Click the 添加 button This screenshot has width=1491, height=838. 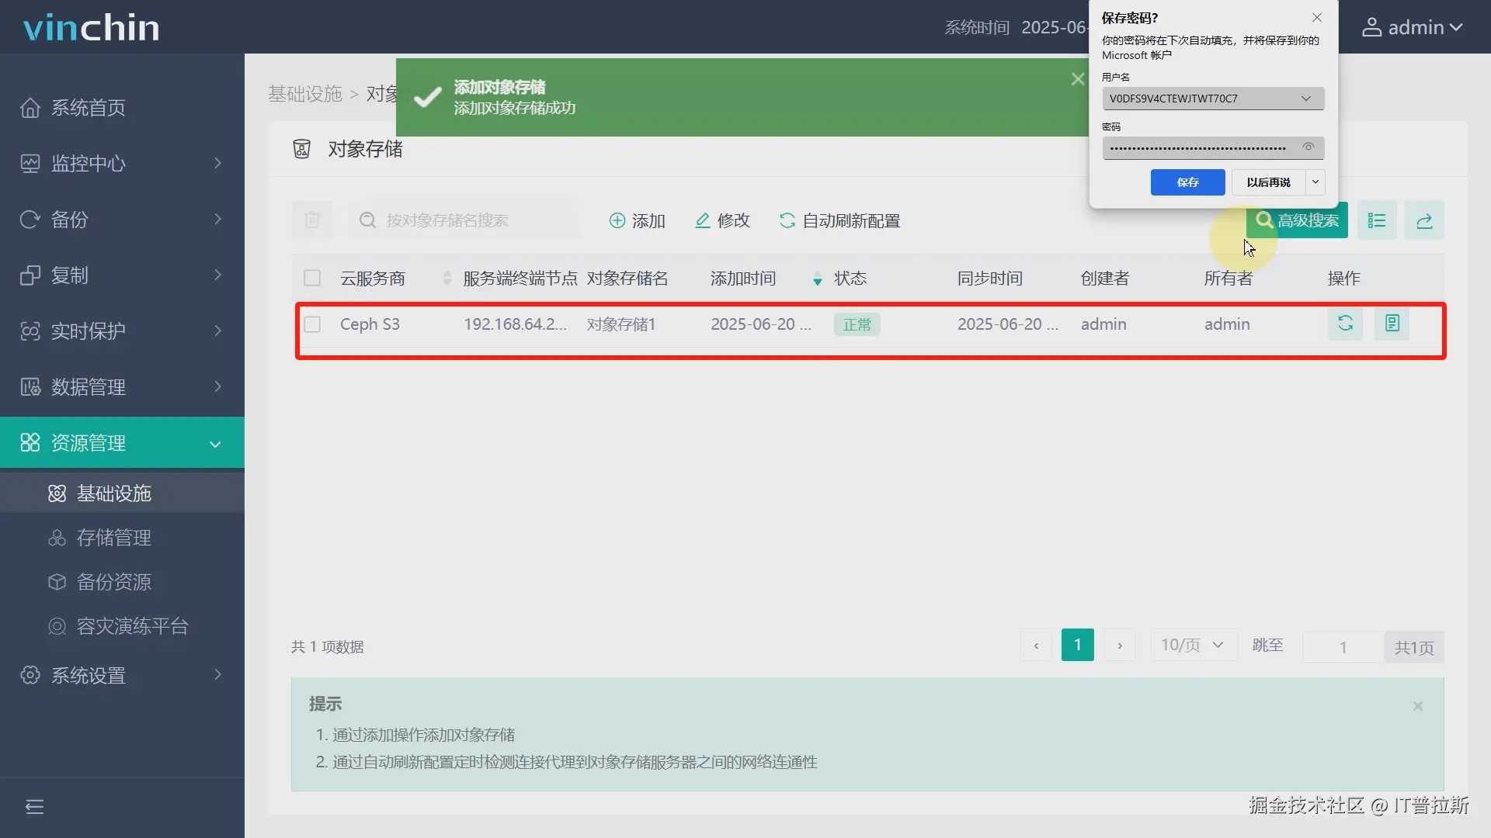638,221
